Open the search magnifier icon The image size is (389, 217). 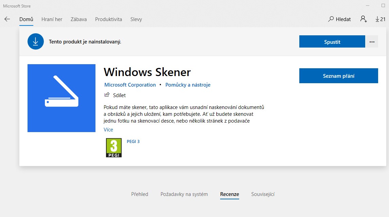(331, 19)
